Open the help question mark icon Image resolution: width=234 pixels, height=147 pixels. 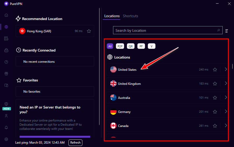click(x=6, y=62)
